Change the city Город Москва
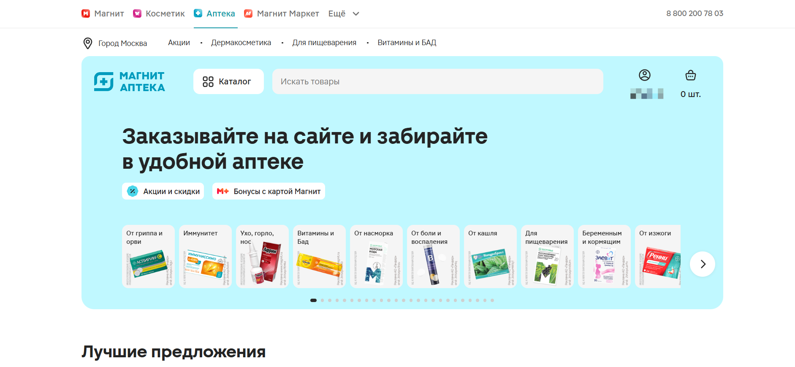 (x=122, y=43)
